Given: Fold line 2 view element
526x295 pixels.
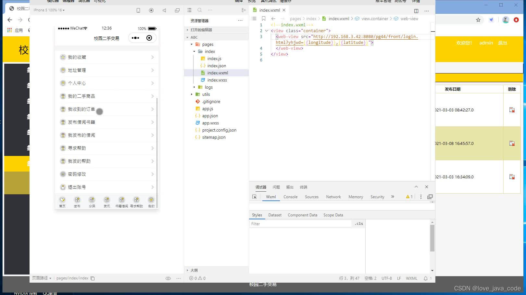Looking at the screenshot, I should pyautogui.click(x=267, y=31).
